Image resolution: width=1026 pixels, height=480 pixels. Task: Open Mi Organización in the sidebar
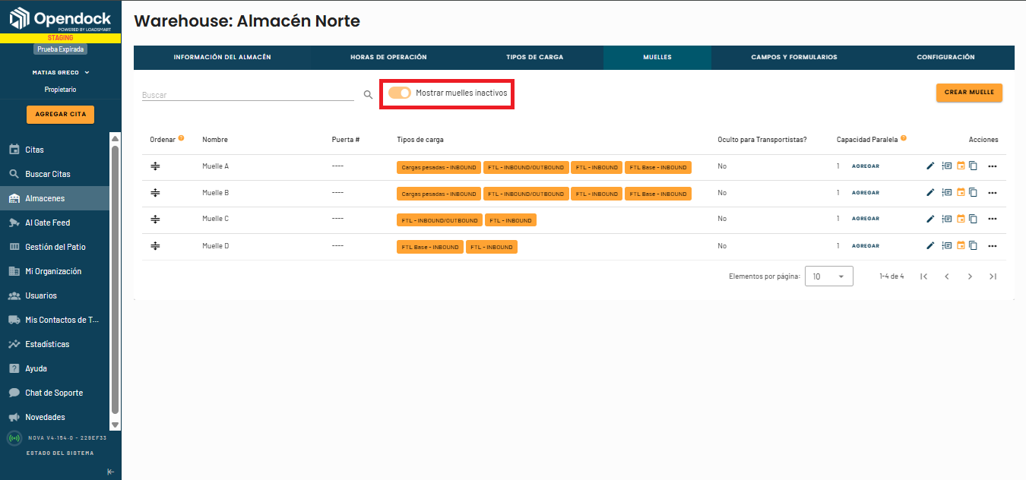(55, 271)
